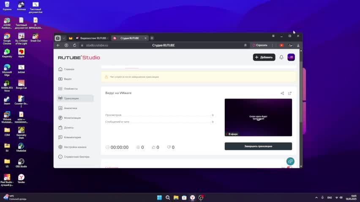Toggle the chat switch below the stream card
The width and height of the screenshot is (360, 202).
(289, 167)
